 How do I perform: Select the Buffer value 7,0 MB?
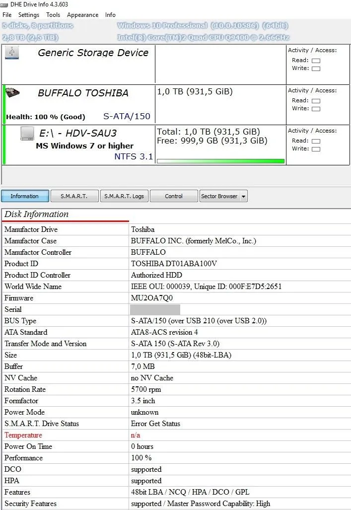point(143,366)
